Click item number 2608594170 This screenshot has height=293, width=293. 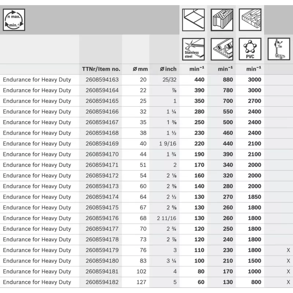(x=102, y=154)
